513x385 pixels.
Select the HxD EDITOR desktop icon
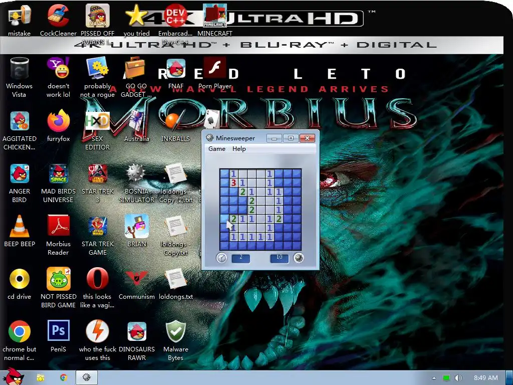98,130
